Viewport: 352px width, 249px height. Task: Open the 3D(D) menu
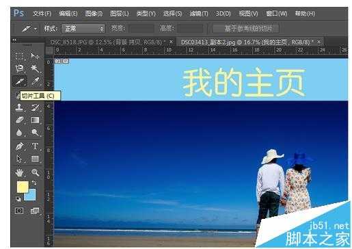(x=223, y=14)
